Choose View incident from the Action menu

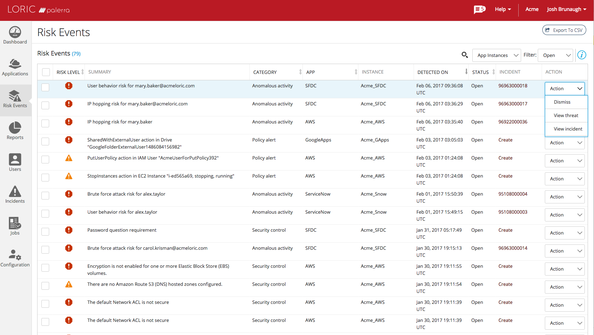(x=566, y=129)
